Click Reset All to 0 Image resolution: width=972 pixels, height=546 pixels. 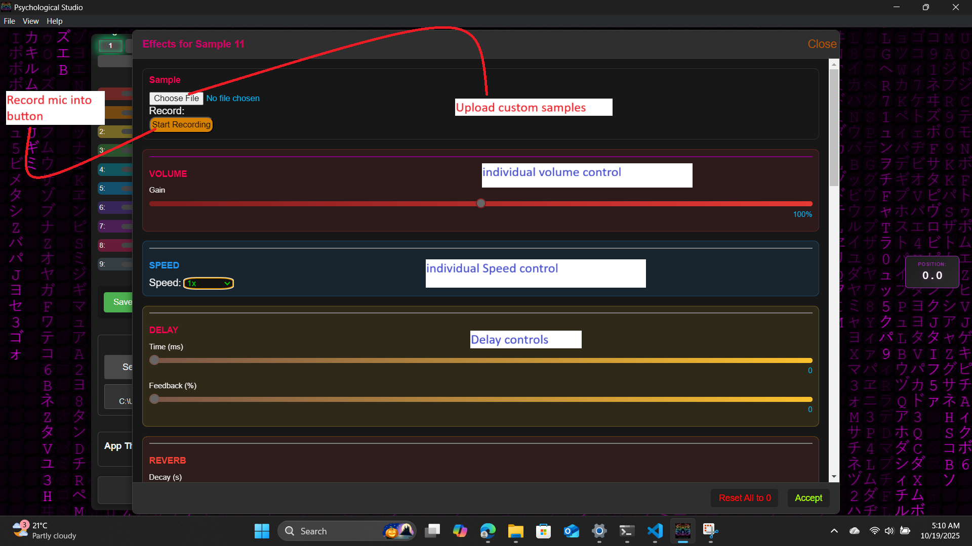tap(744, 497)
